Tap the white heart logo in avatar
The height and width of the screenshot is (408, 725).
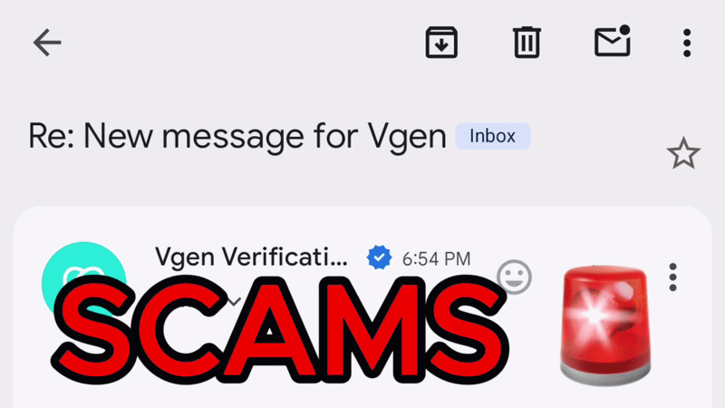(x=84, y=277)
